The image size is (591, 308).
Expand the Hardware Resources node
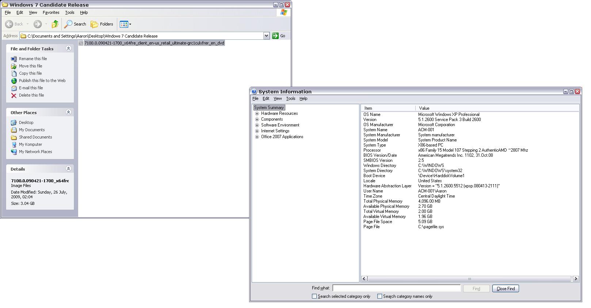tap(257, 113)
